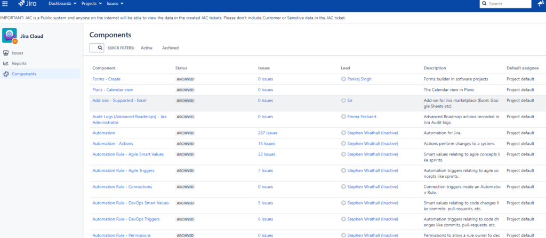Viewport: 546px width, 238px height.
Task: Open Automation Rule - DevOps Smart Values
Action: pyautogui.click(x=131, y=203)
